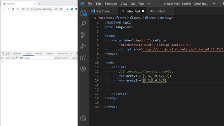Activate DevTools inspect element picker

(x=3, y=54)
